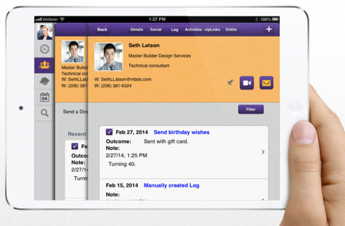The width and height of the screenshot is (345, 226).
Task: Switch to the Details tab
Action: pyautogui.click(x=137, y=30)
